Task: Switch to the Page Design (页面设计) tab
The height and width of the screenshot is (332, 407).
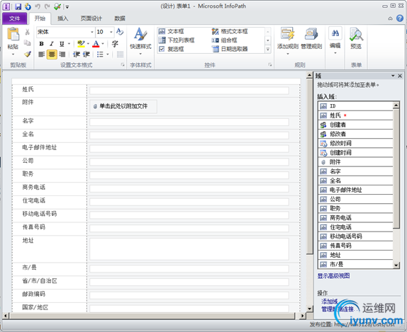Action: point(91,18)
